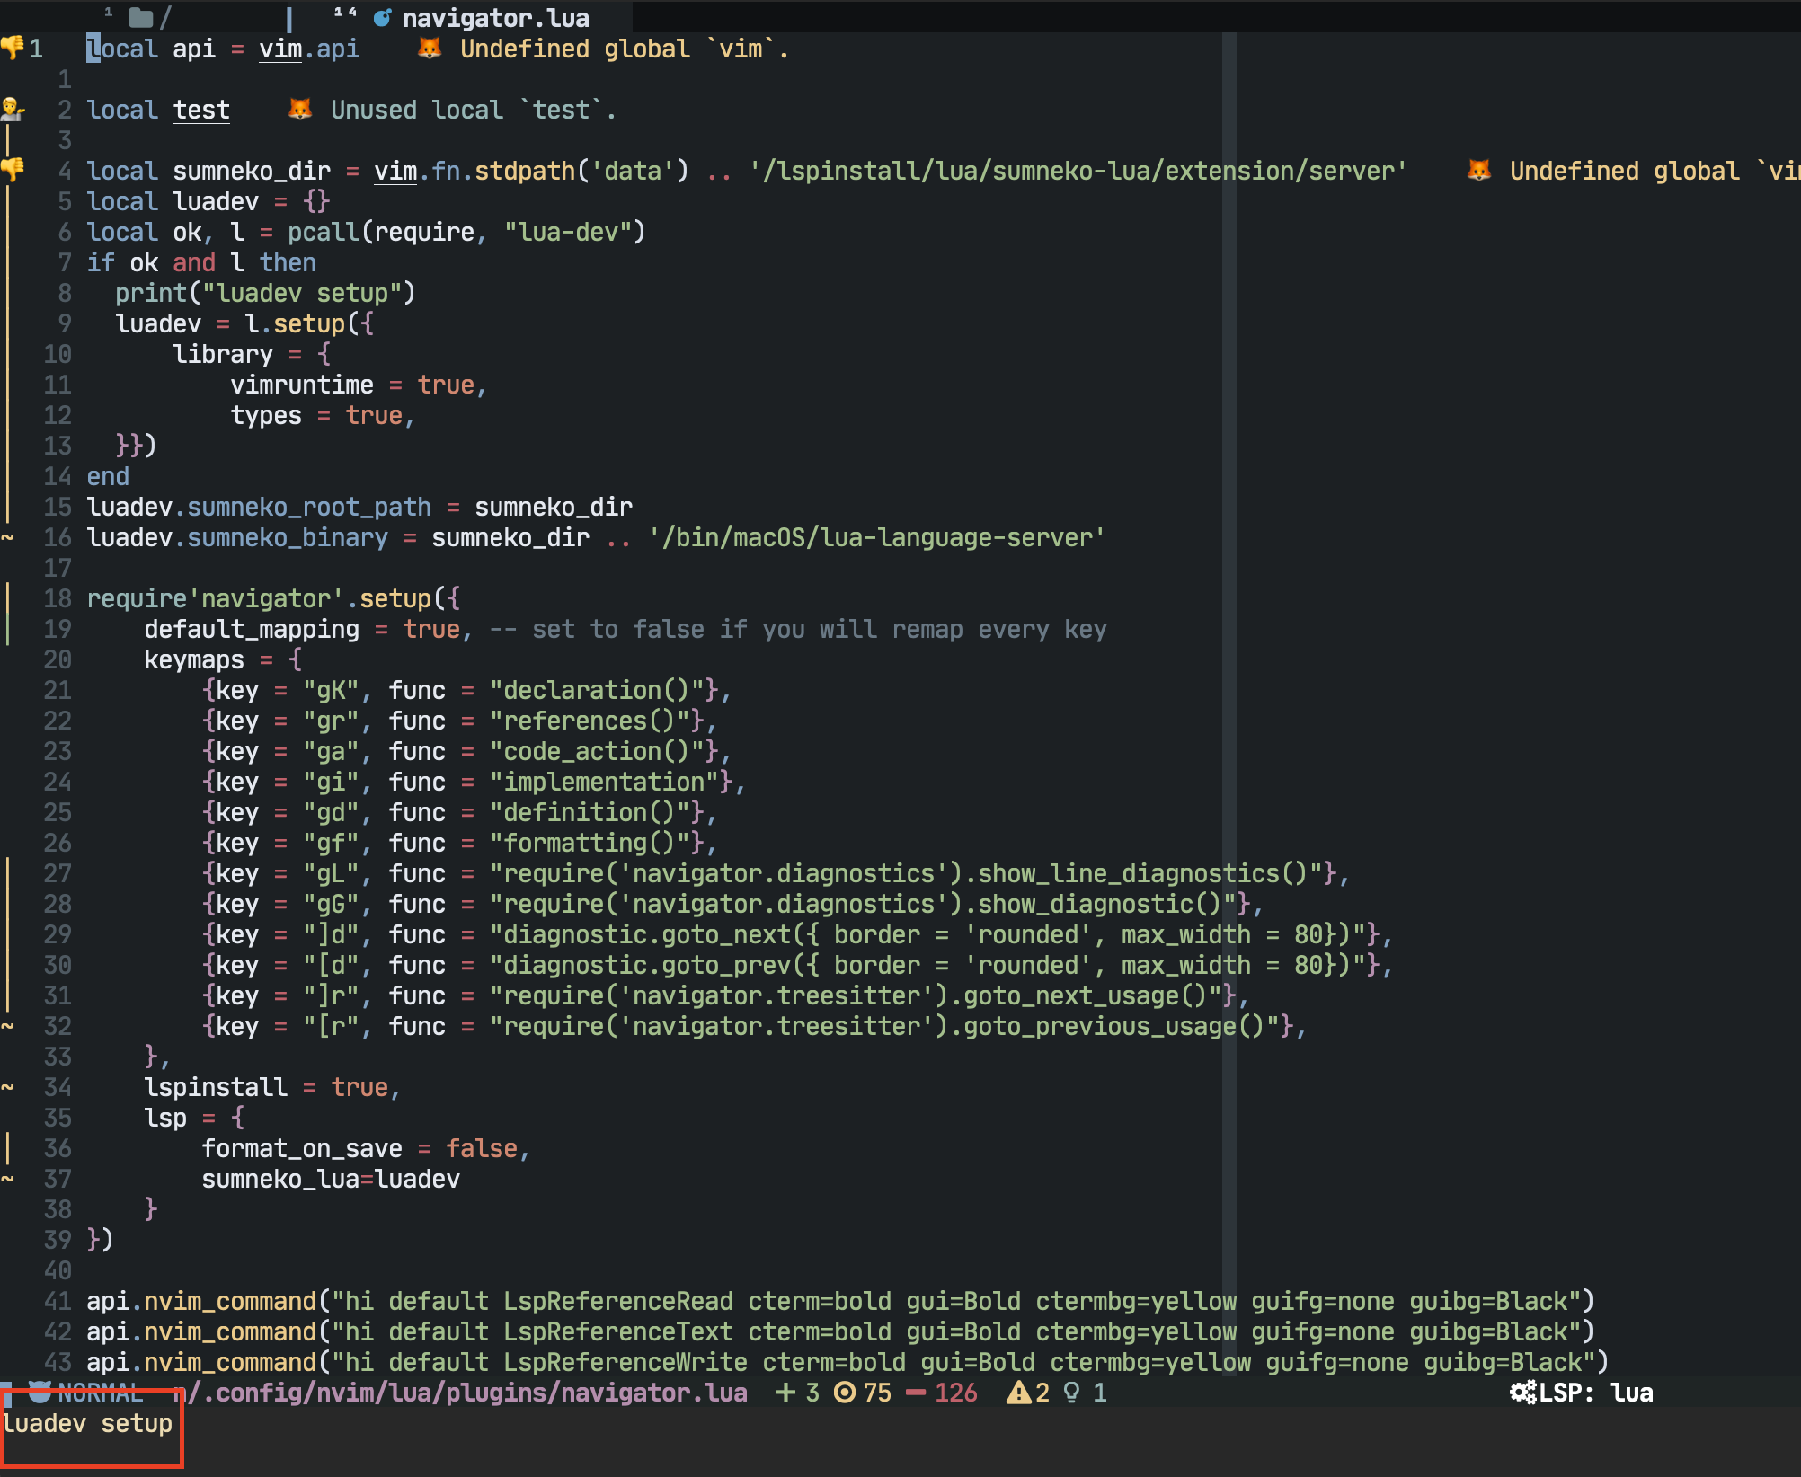Click the minus icon for removed lines 126
Image resolution: width=1801 pixels, height=1477 pixels.
coord(916,1393)
